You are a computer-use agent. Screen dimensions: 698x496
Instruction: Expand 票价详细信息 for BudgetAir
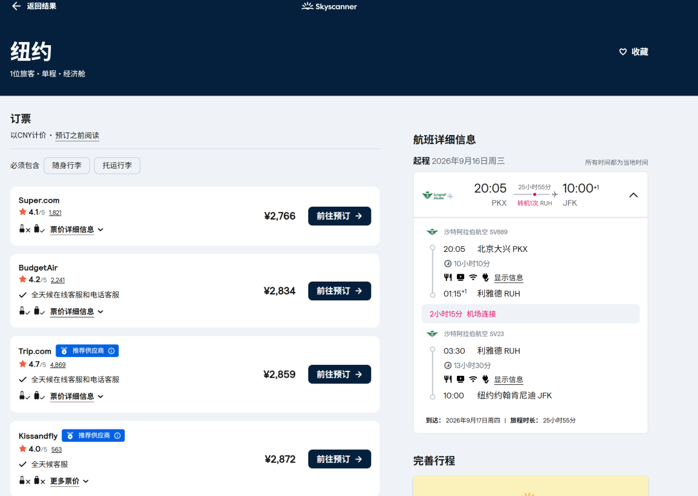[x=76, y=311]
